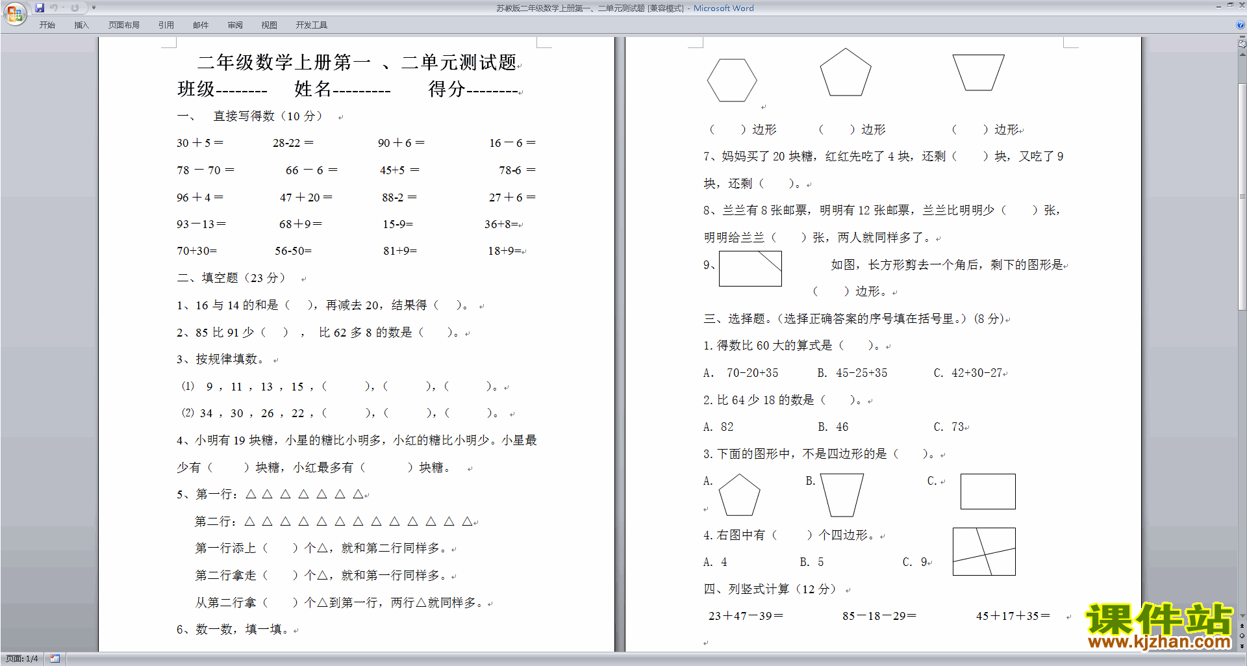Click the sequence 34，30，26，22
Image resolution: width=1247 pixels, height=666 pixels.
252,413
